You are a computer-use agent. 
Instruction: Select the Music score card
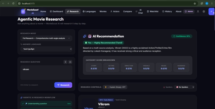(164, 67)
